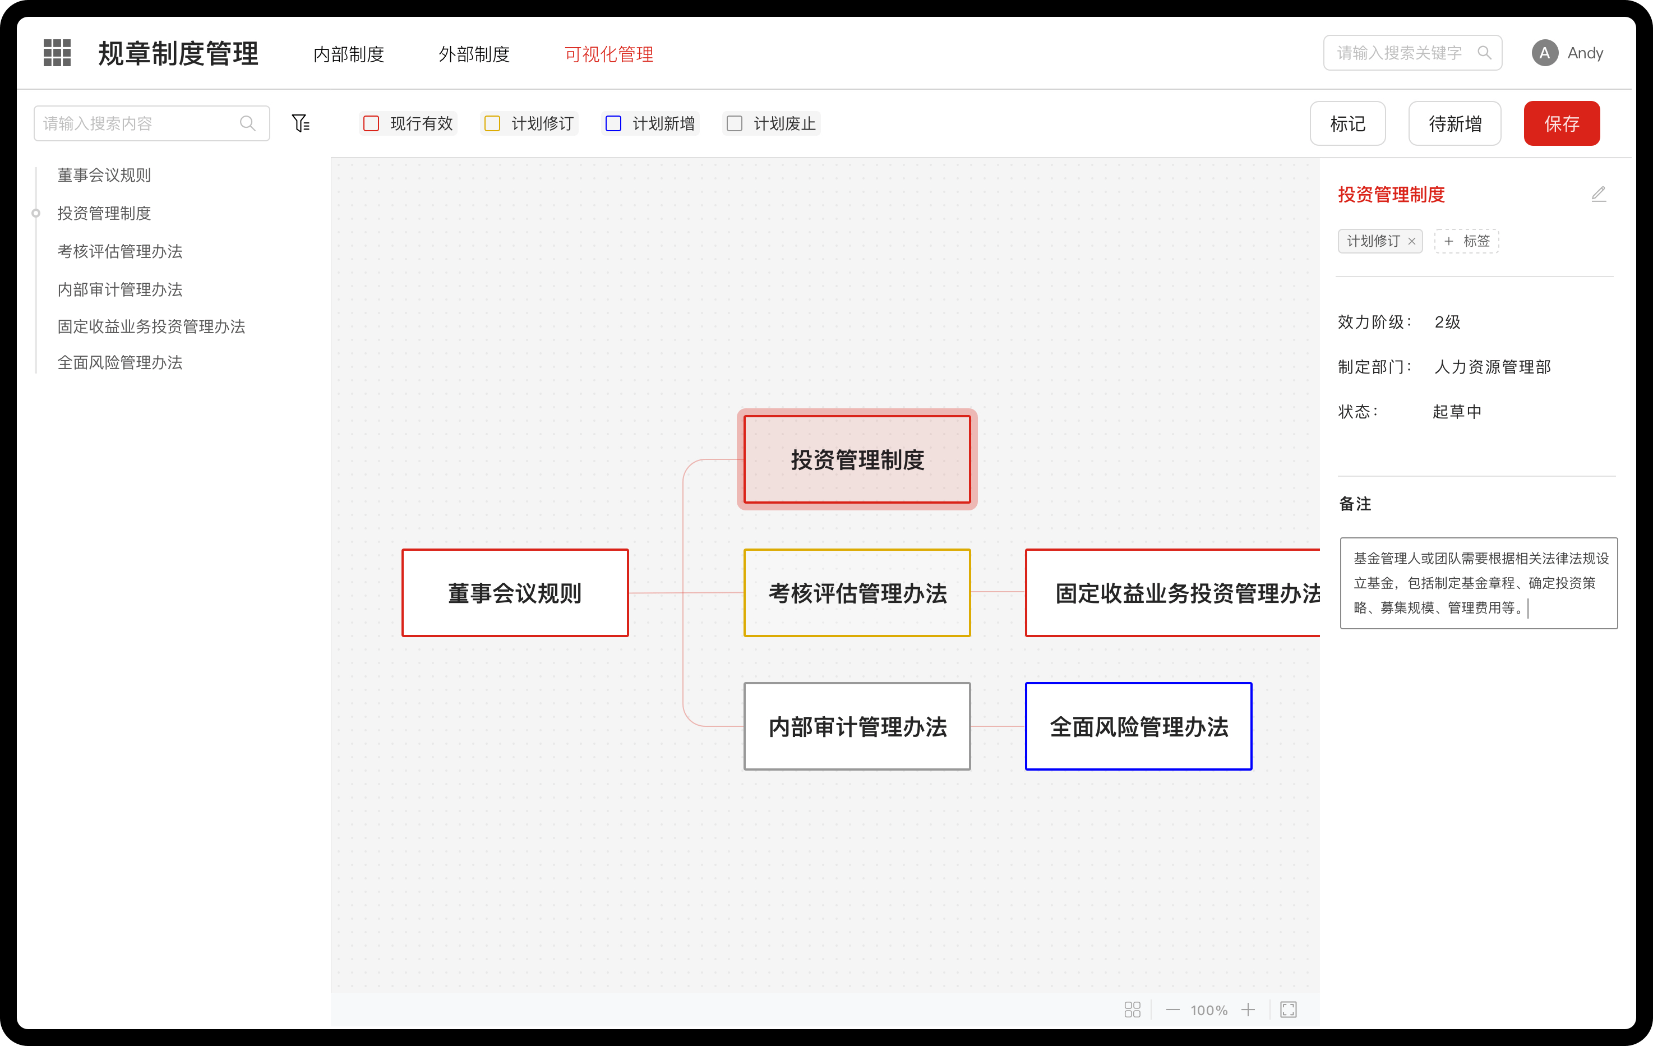Image resolution: width=1653 pixels, height=1046 pixels.
Task: Click the filter icon beside sidebar search
Action: click(x=301, y=123)
